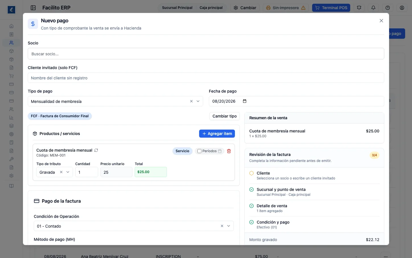Screen dimensions: 412x258
Task: Open the shopping cart icon in the sidebar
Action: tap(11, 76)
